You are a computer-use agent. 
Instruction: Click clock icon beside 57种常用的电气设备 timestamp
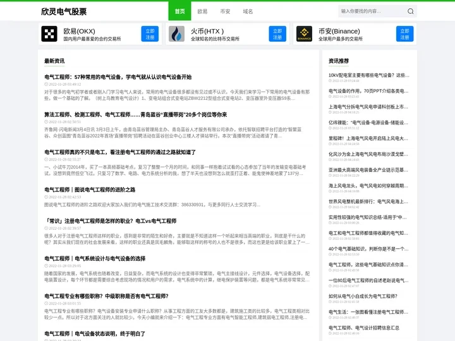coord(46,85)
